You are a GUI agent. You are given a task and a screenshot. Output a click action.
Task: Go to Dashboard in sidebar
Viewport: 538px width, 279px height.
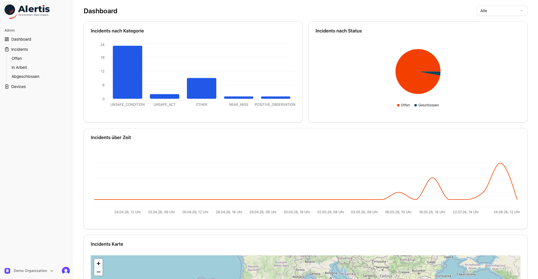point(21,39)
